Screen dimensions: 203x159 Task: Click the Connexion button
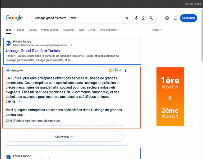point(188,18)
